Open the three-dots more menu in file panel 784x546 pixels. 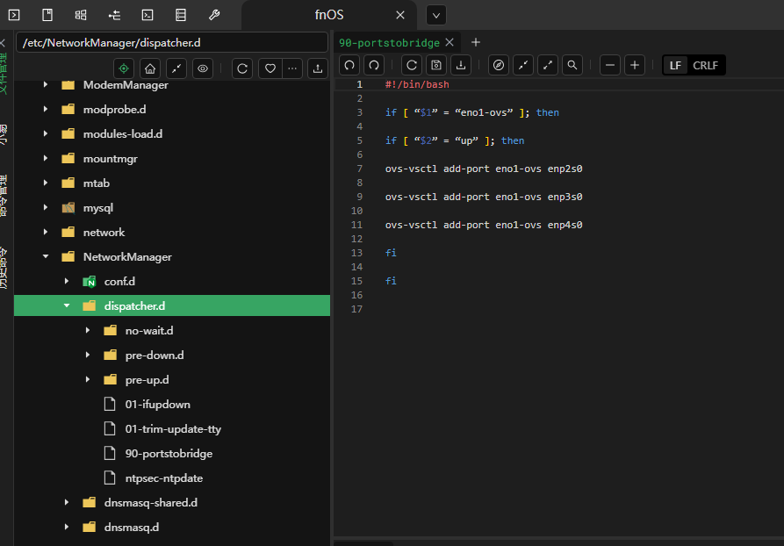[292, 68]
